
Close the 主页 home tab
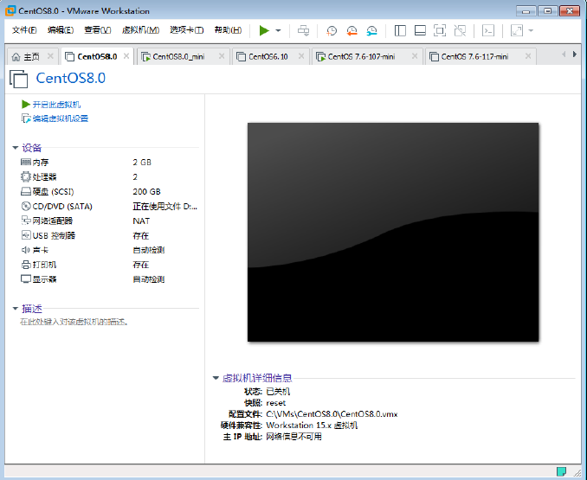pyautogui.click(x=50, y=56)
